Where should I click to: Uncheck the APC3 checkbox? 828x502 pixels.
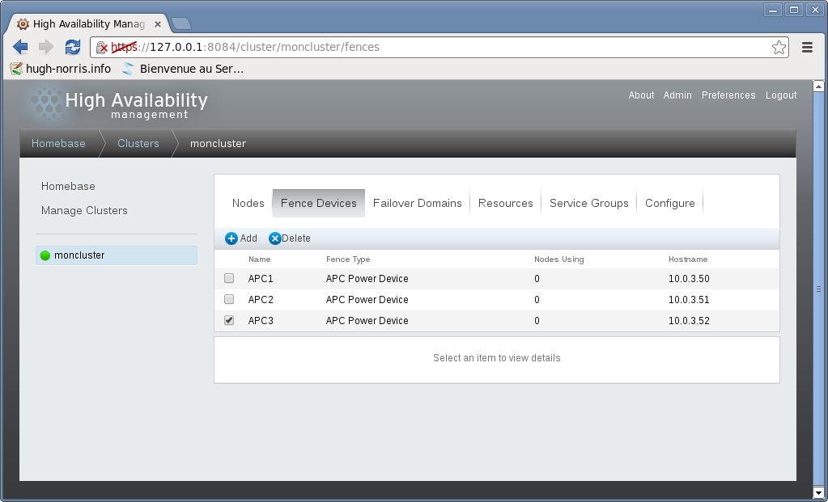(229, 321)
